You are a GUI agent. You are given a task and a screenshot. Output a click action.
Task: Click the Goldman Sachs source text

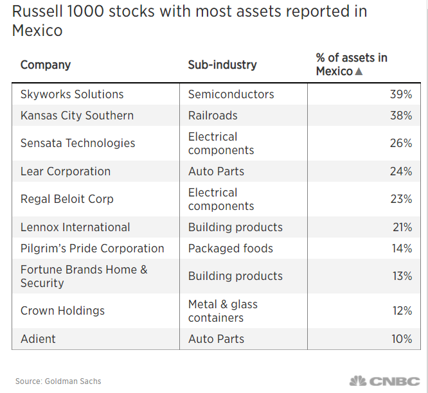pyautogui.click(x=58, y=381)
